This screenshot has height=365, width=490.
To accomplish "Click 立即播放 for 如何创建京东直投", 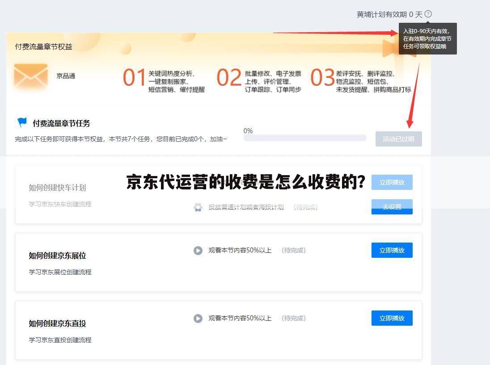I will [392, 318].
